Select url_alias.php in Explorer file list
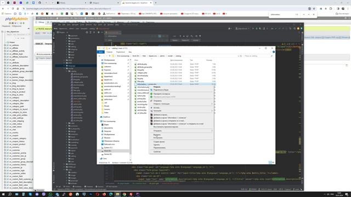Viewport: 351px width, 197px height. coord(141,113)
